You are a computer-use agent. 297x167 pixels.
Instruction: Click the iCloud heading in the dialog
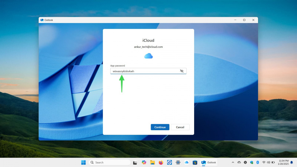[148, 40]
